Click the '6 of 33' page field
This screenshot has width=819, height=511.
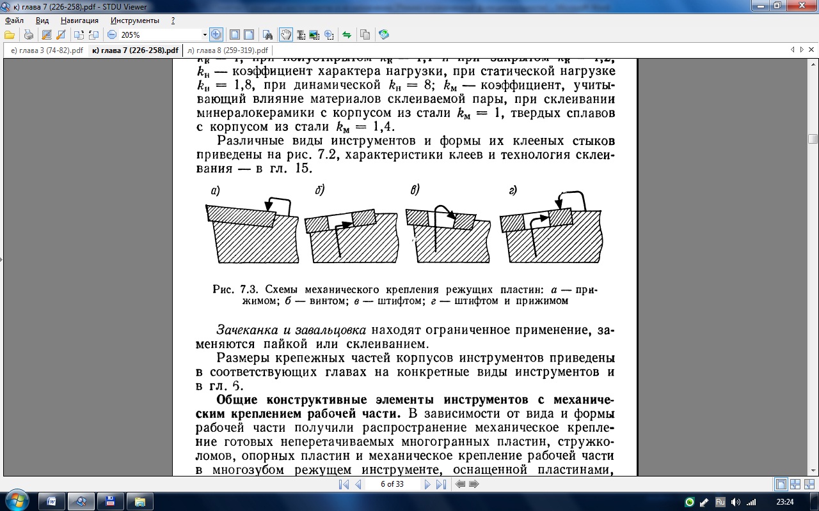[x=392, y=484]
